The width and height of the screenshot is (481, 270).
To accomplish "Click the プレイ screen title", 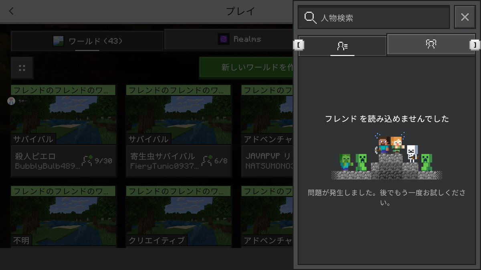I will tap(240, 11).
